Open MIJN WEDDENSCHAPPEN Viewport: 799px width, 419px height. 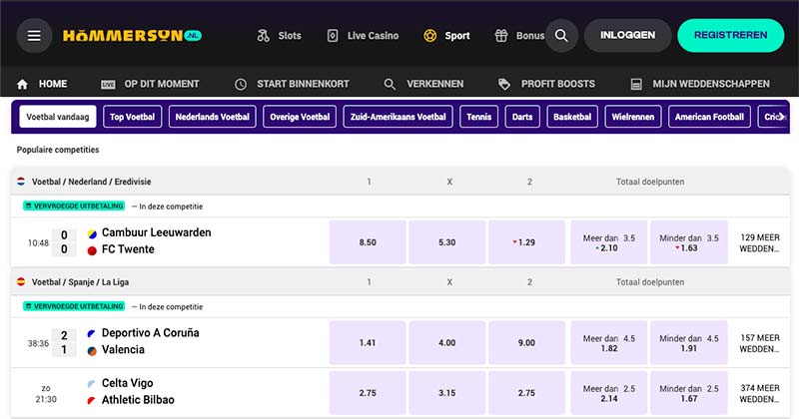tap(711, 84)
